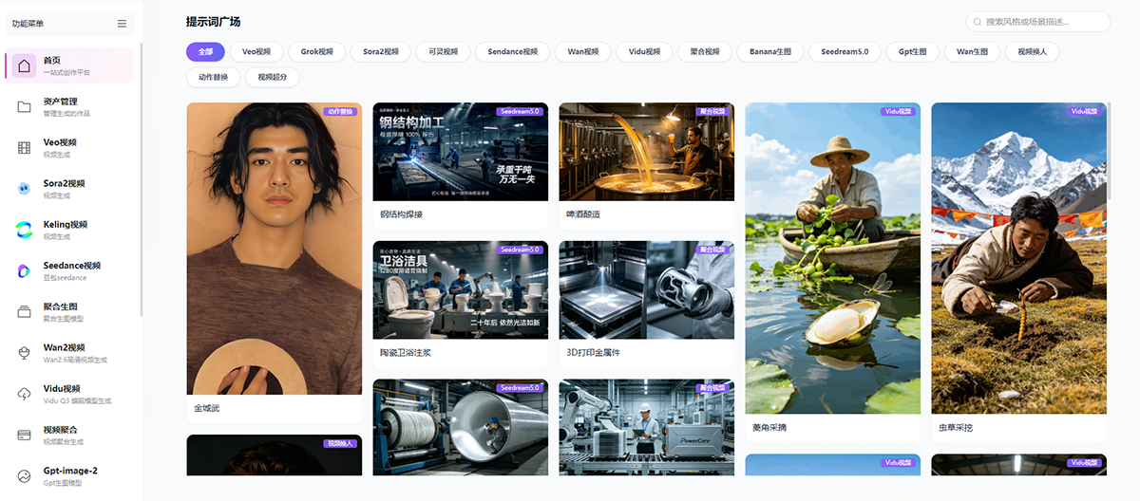Focus the 搜索风格或场景描述 search field

1038,22
